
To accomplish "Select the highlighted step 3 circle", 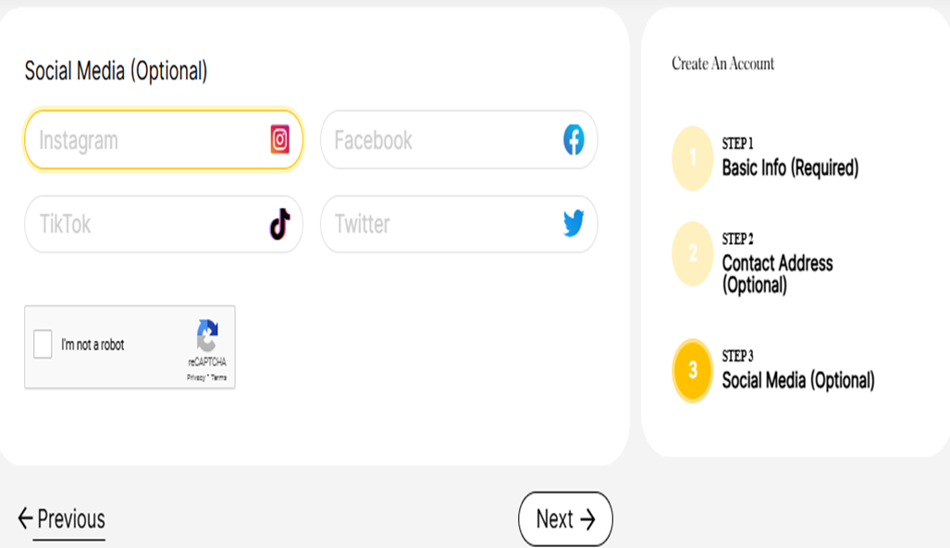I will (693, 370).
